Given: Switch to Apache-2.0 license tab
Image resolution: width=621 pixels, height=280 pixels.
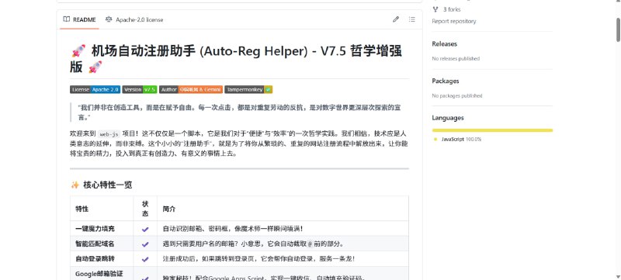Looking at the screenshot, I should (x=134, y=19).
